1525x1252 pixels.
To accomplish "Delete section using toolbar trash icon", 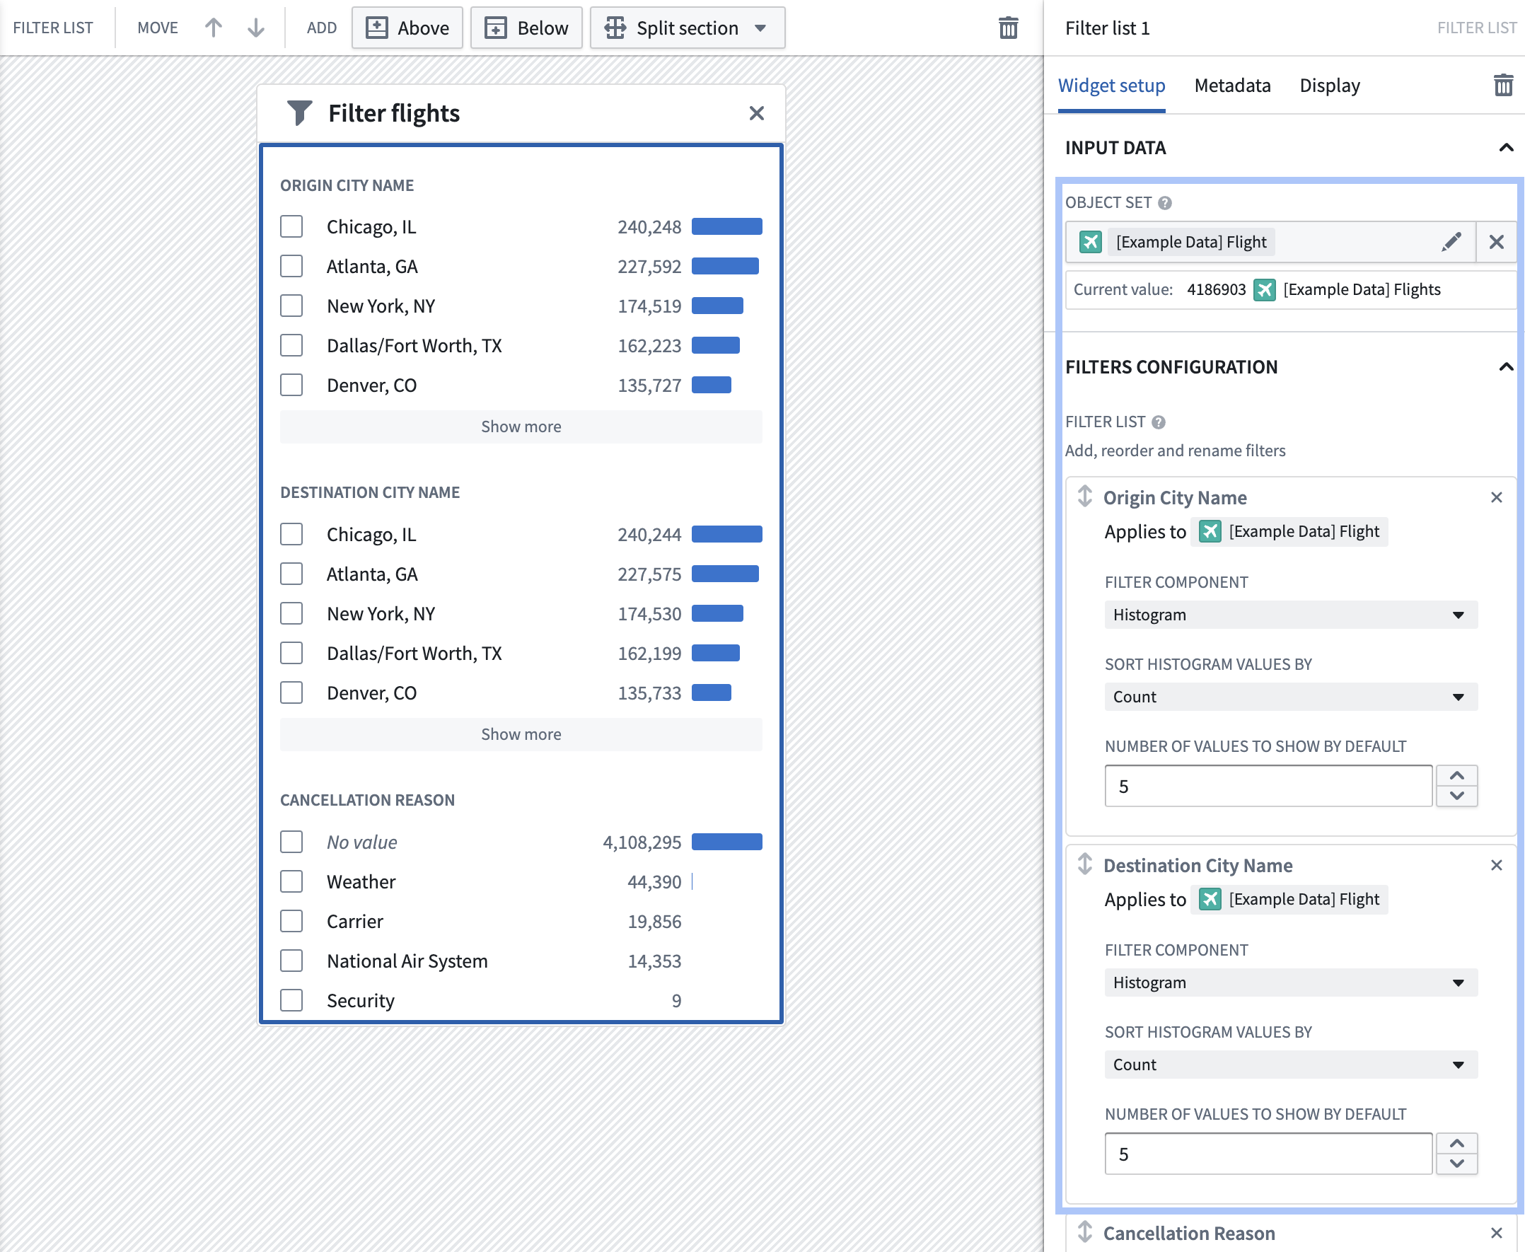I will [1008, 28].
